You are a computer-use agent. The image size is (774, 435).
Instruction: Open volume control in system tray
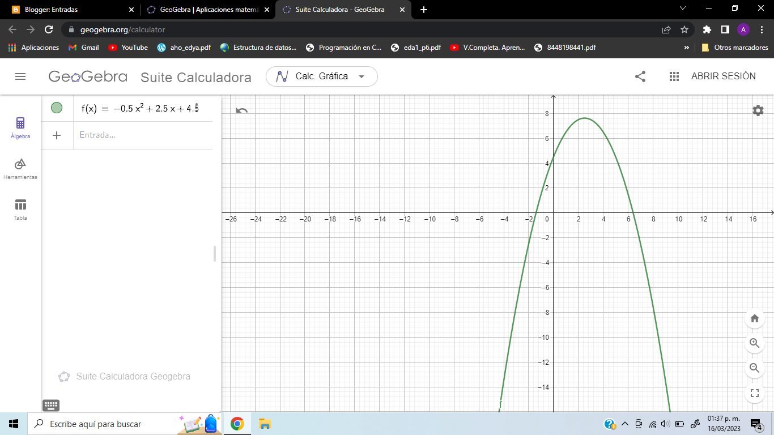pyautogui.click(x=665, y=424)
